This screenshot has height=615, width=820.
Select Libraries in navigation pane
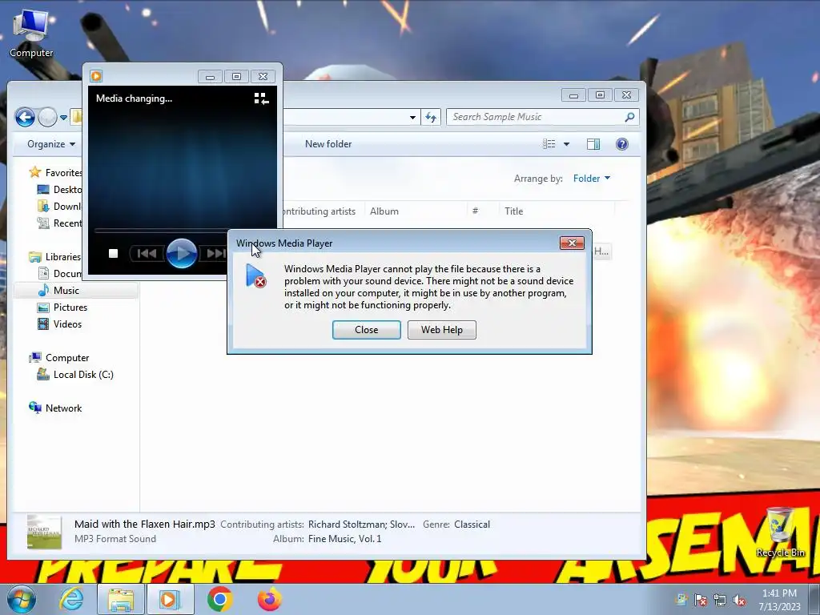[55, 257]
